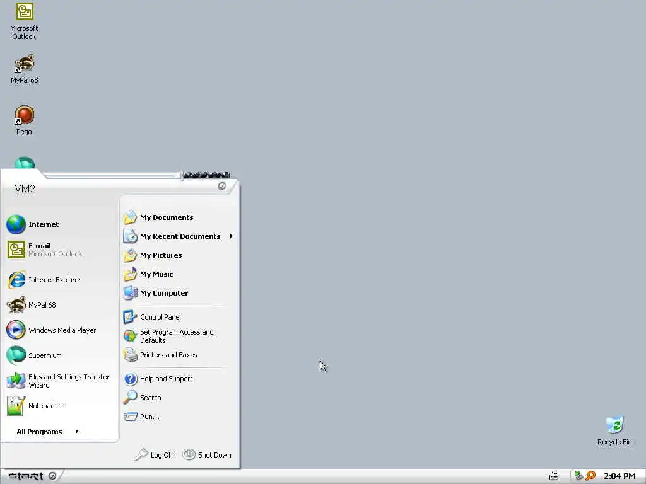Image resolution: width=646 pixels, height=484 pixels.
Task: Select My Recent Documents entry
Action: tap(180, 236)
